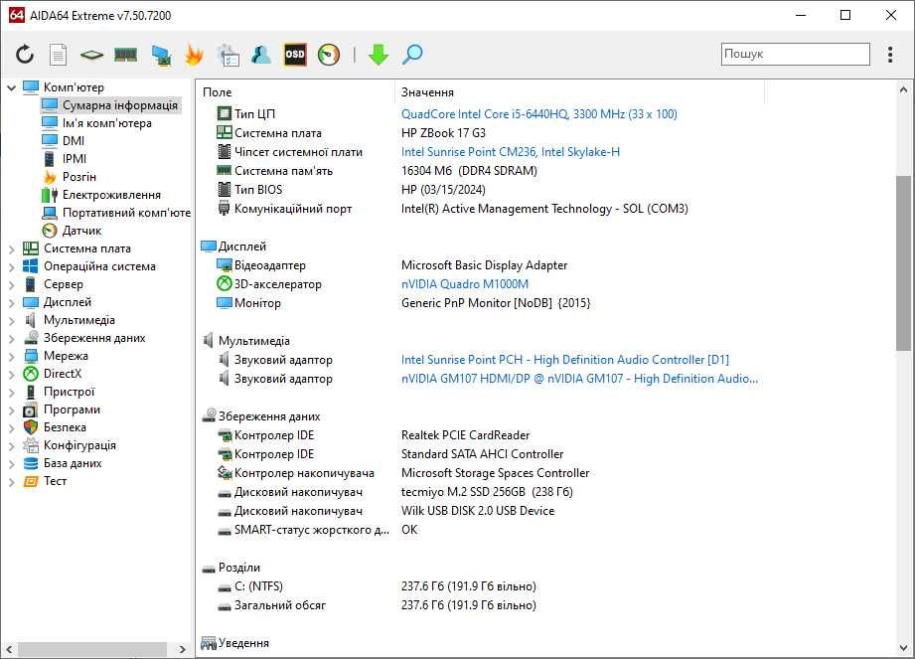Open the nVIDIA Quadro M1000M link

pos(465,284)
